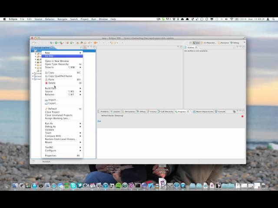This screenshot has height=208, width=278.
Task: Switch to the Problems tab
Action: pyautogui.click(x=103, y=112)
